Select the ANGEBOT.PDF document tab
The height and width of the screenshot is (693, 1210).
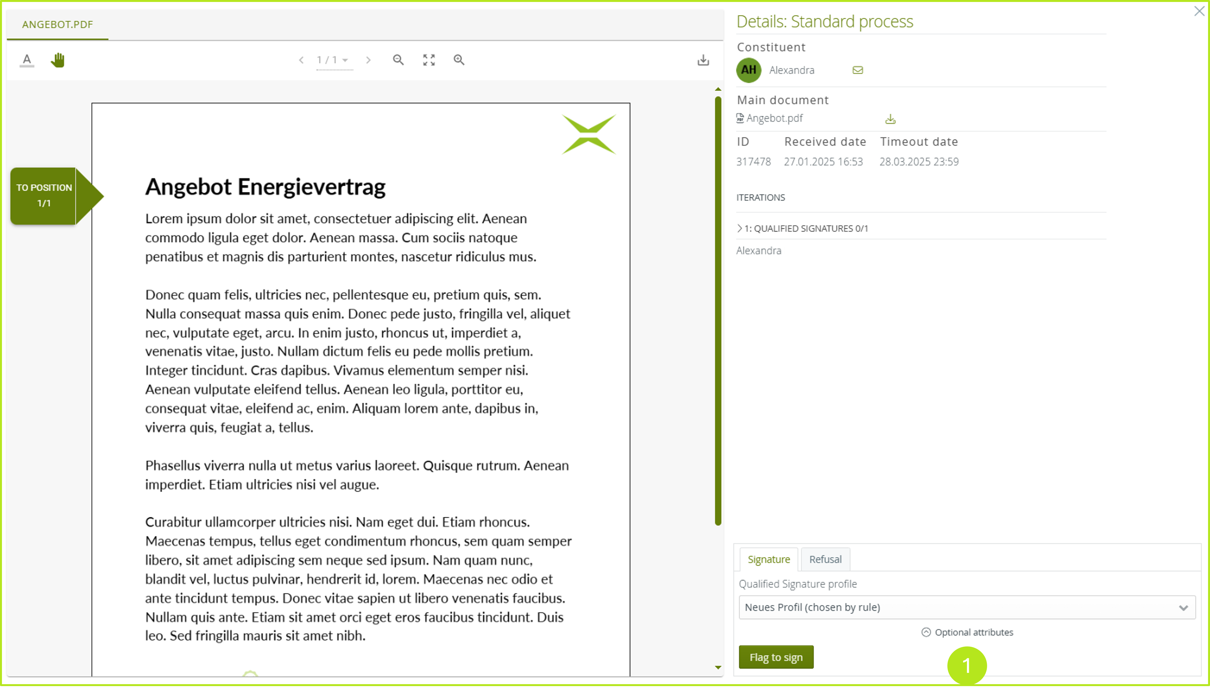58,25
